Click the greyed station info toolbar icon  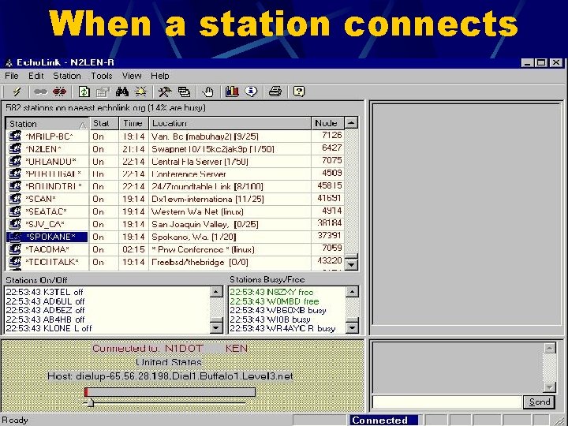(x=103, y=92)
